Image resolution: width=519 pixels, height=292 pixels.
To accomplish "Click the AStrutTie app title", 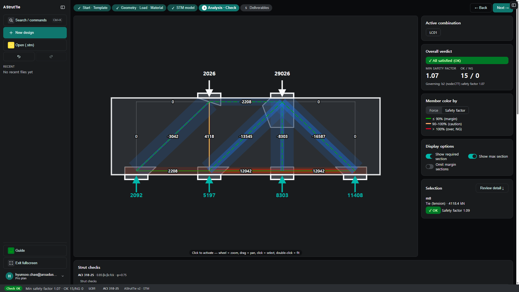I will click(12, 7).
